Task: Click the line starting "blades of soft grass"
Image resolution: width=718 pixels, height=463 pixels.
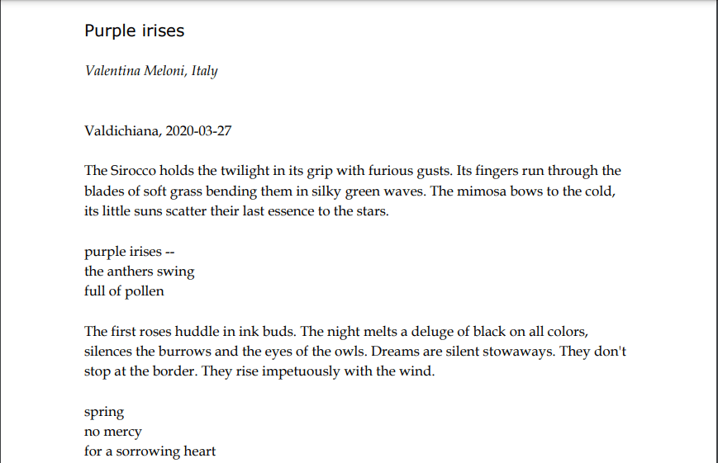Action: coord(248,191)
